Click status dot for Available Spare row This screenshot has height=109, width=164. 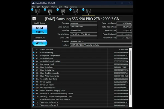34,58
